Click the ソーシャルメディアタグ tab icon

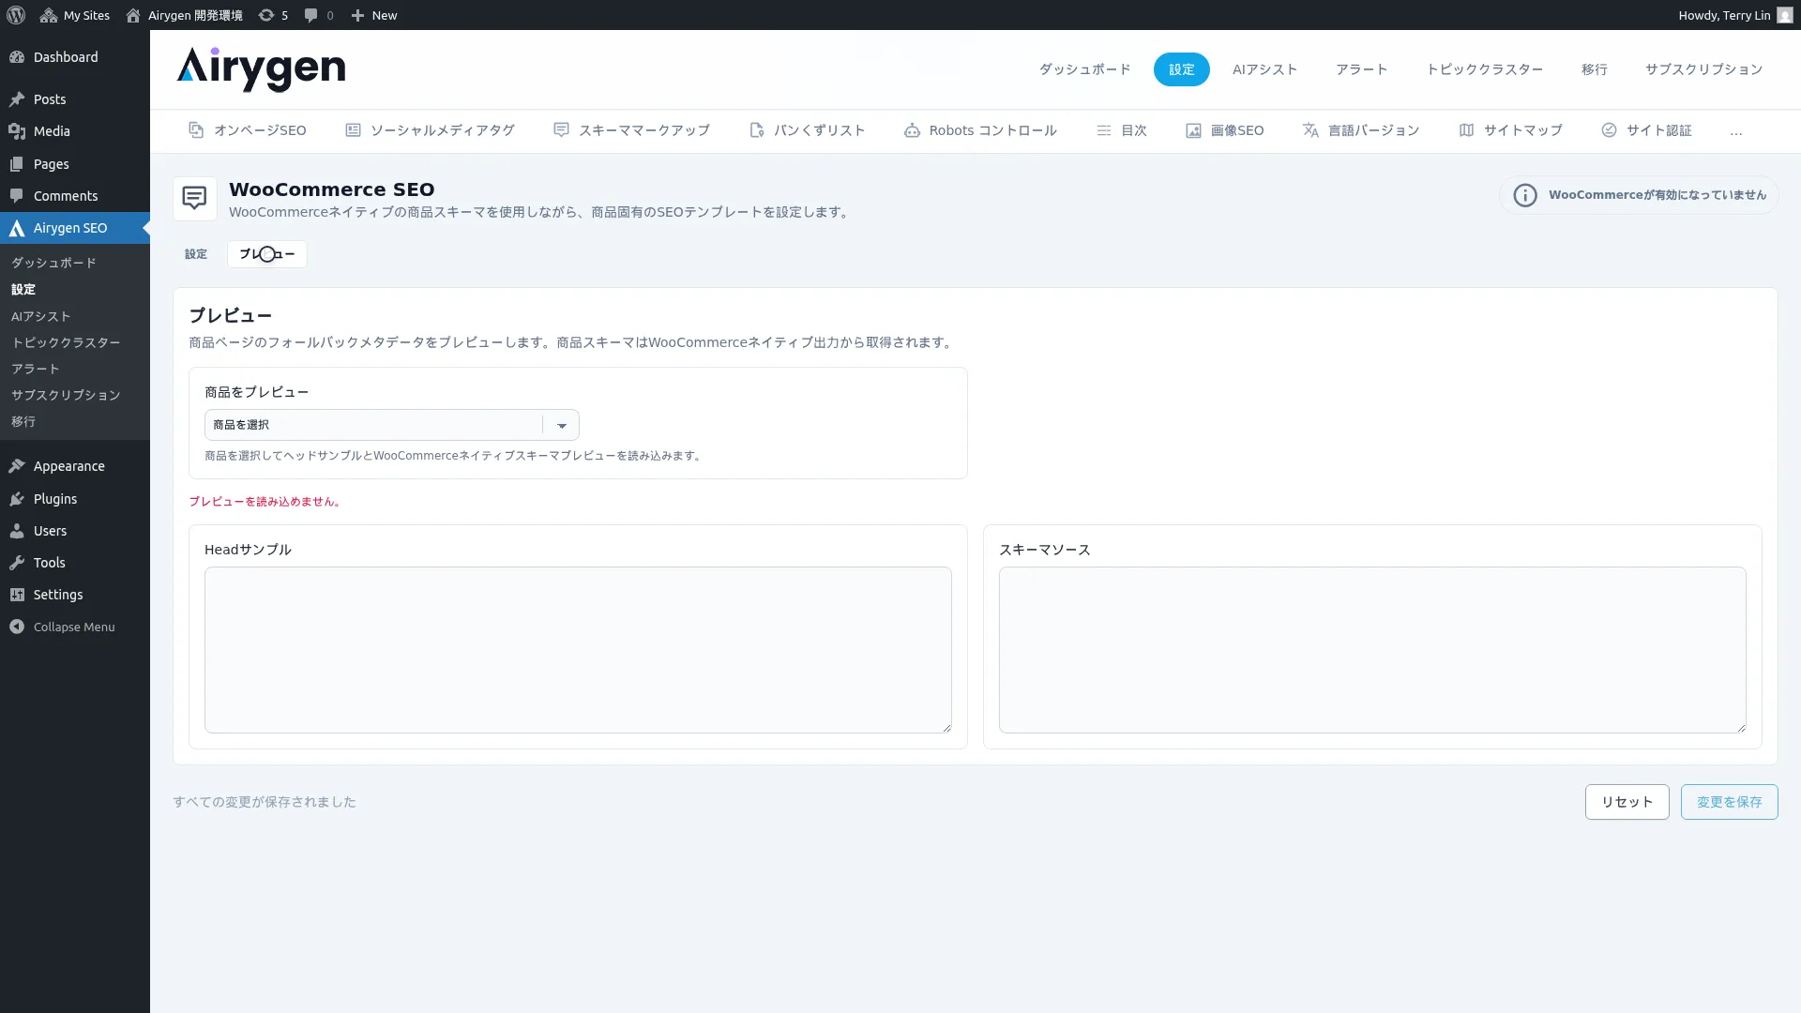353,130
